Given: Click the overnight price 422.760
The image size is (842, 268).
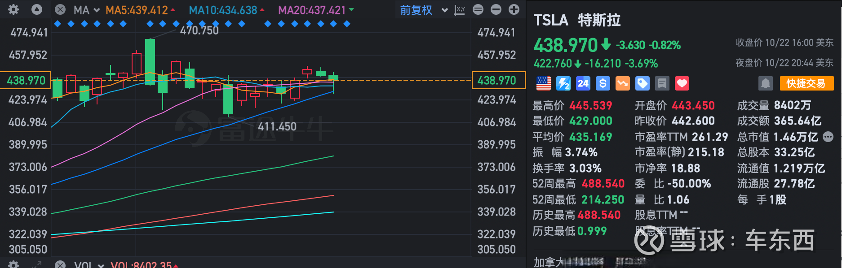Looking at the screenshot, I should (x=553, y=64).
